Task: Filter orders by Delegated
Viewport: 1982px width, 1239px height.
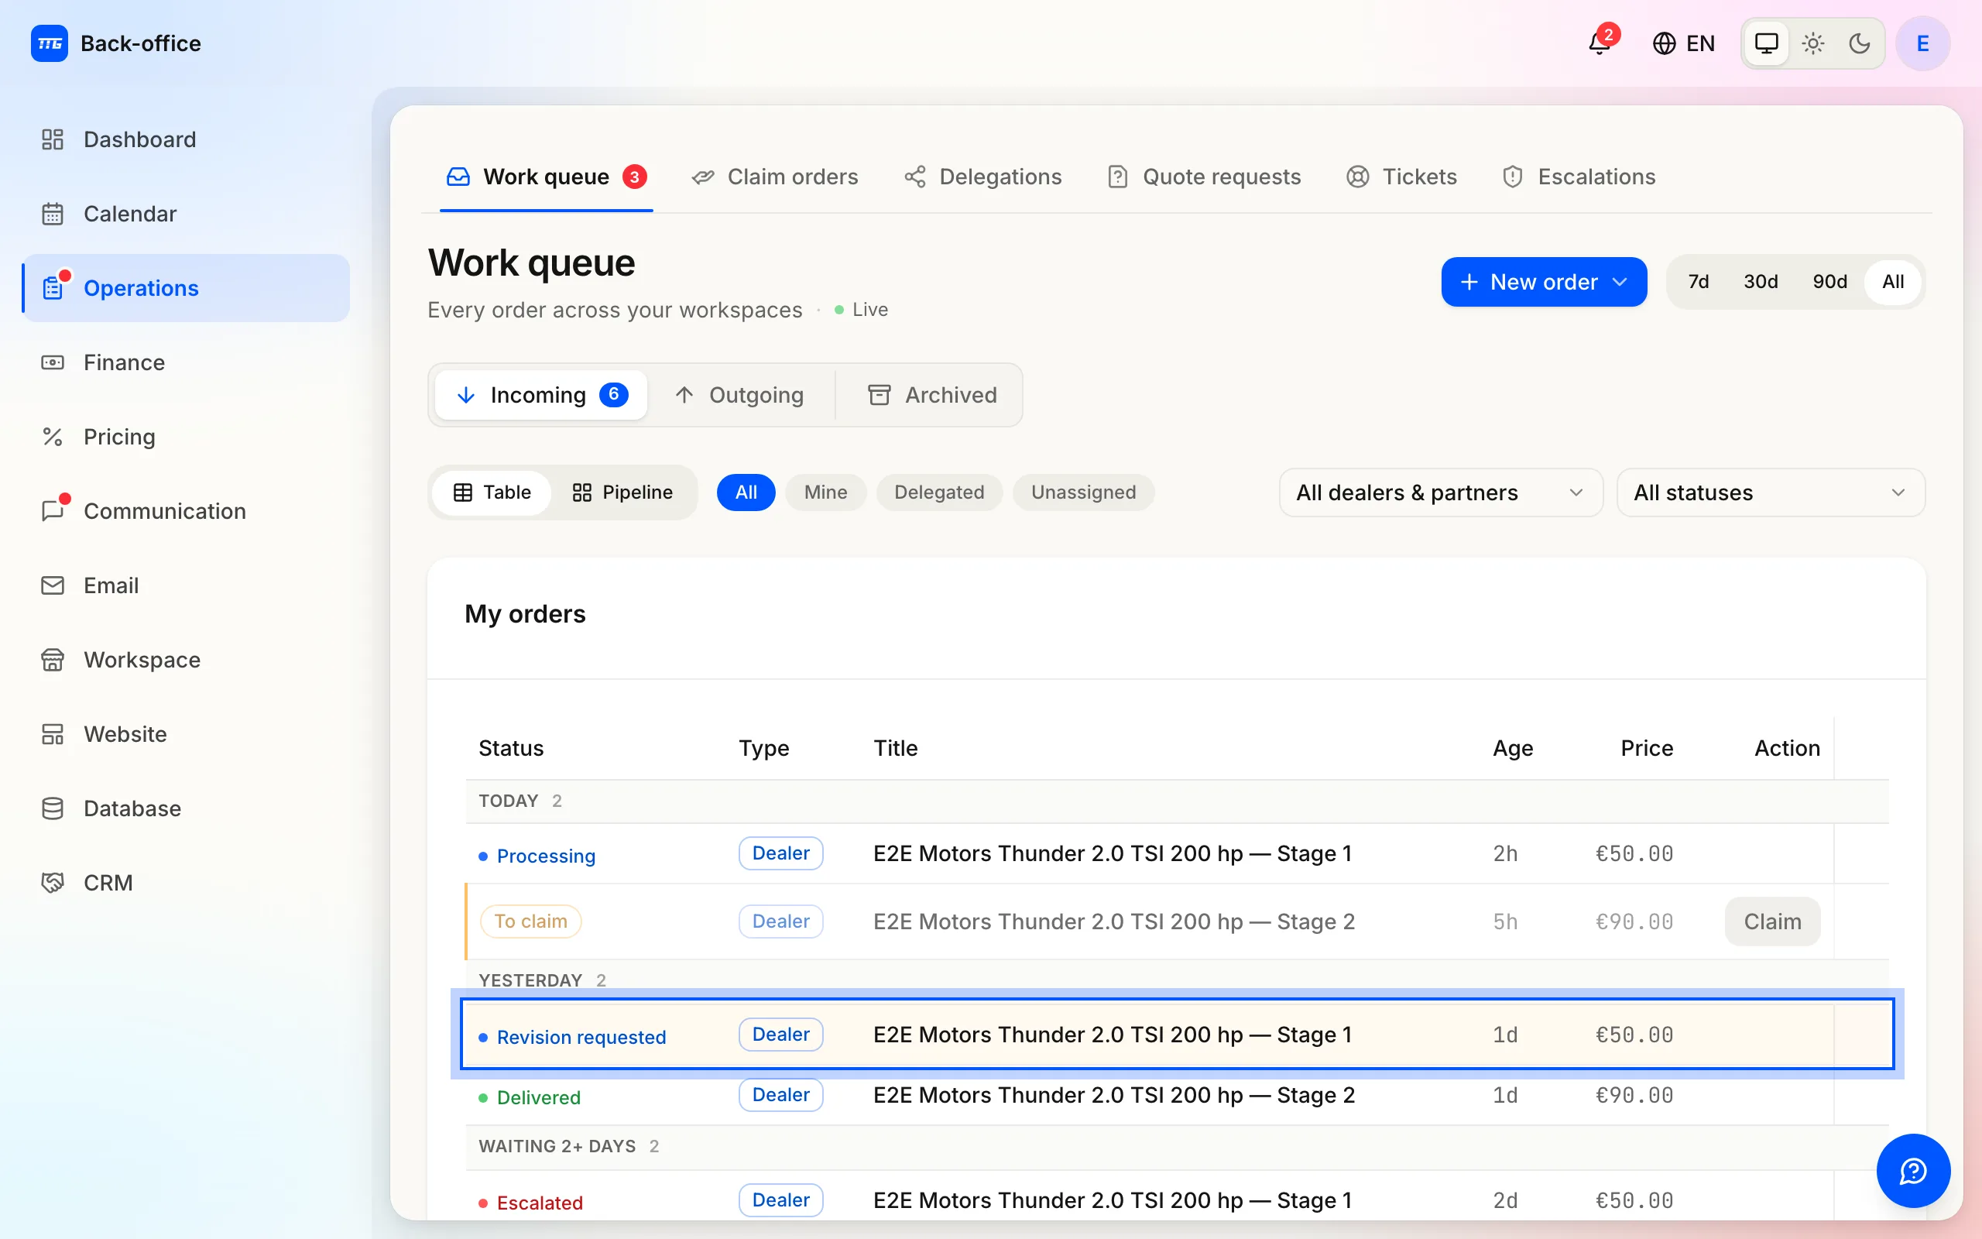Action: (x=939, y=493)
